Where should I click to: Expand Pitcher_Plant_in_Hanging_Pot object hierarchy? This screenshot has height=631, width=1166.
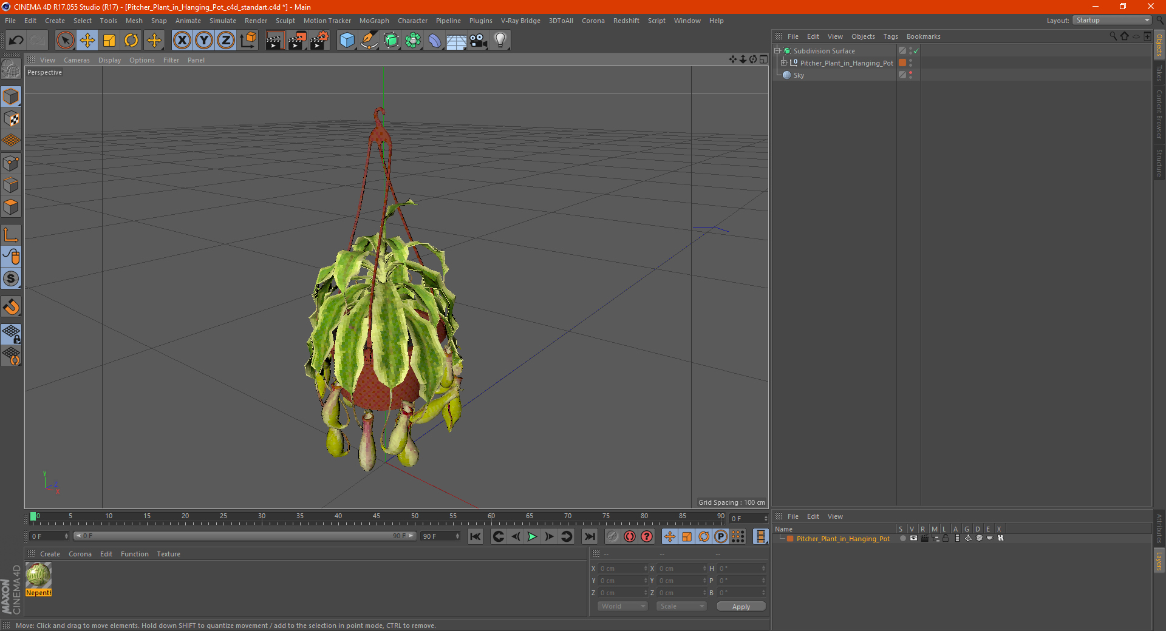tap(783, 63)
